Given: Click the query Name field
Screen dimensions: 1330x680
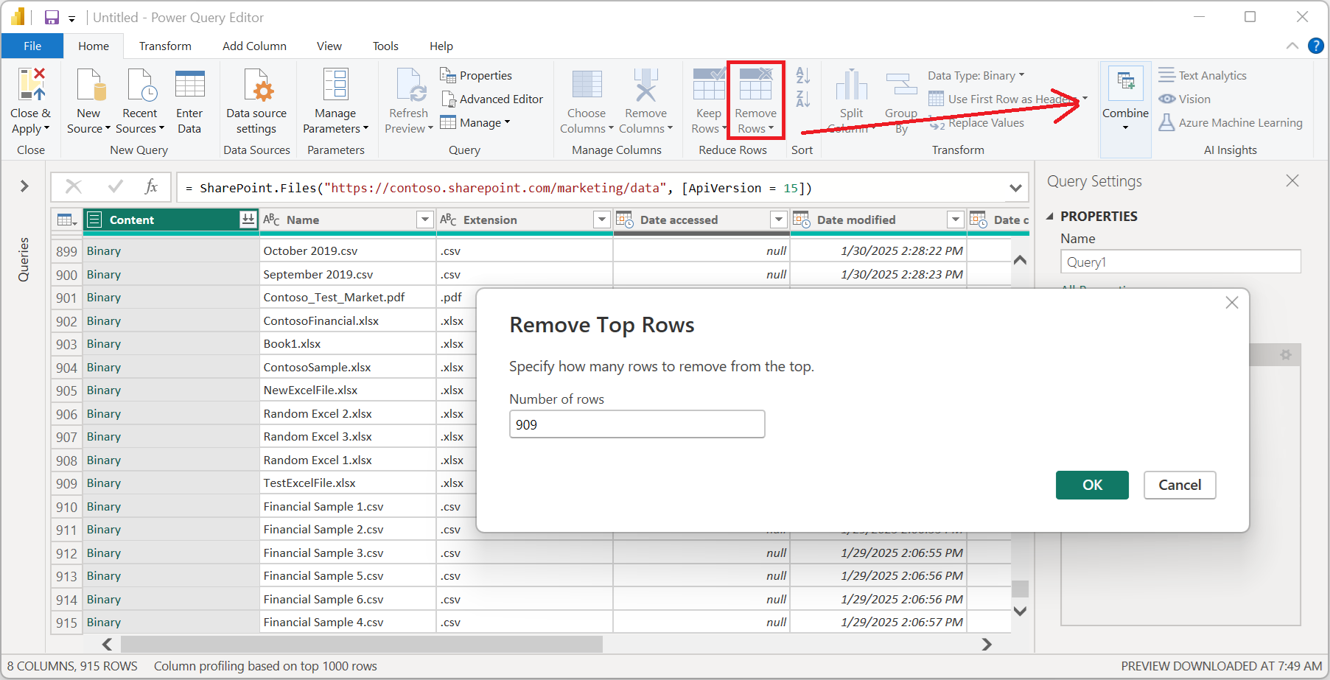Looking at the screenshot, I should (1180, 262).
